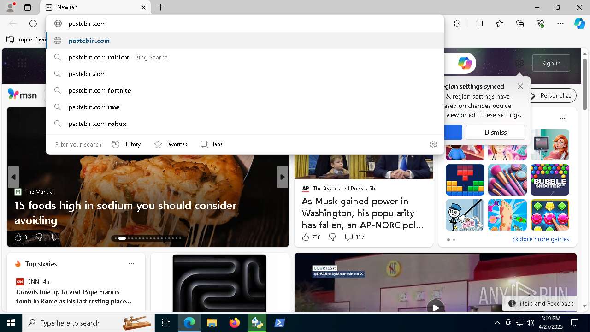Open Windows Start menu

pyautogui.click(x=11, y=323)
